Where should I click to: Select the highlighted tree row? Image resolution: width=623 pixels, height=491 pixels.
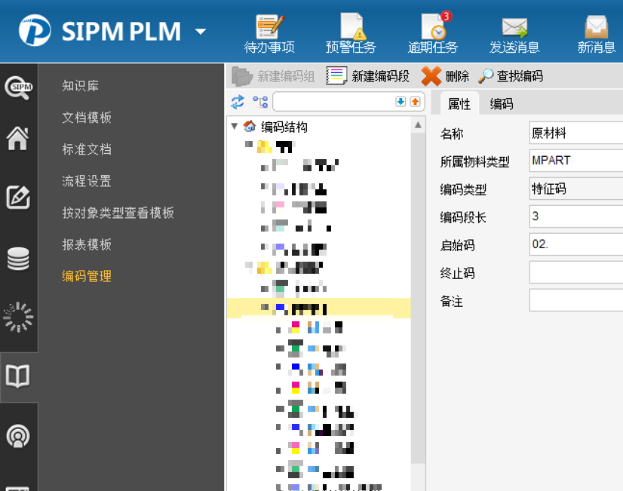pyautogui.click(x=318, y=308)
